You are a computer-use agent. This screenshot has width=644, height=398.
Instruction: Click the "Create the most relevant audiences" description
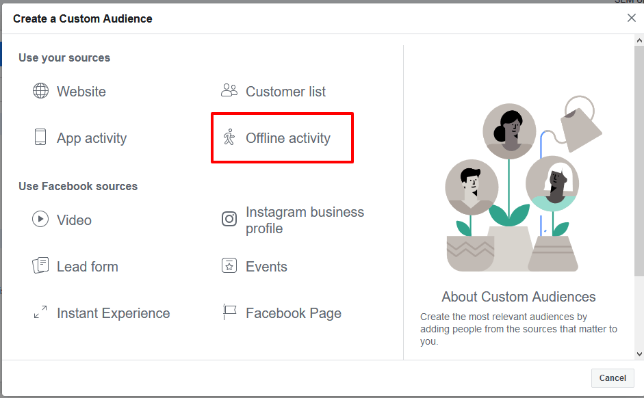click(x=518, y=329)
